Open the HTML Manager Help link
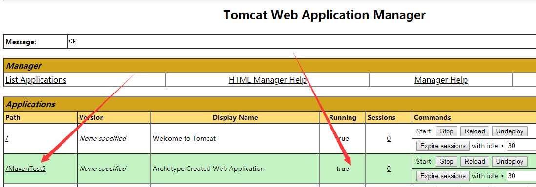 click(x=268, y=80)
